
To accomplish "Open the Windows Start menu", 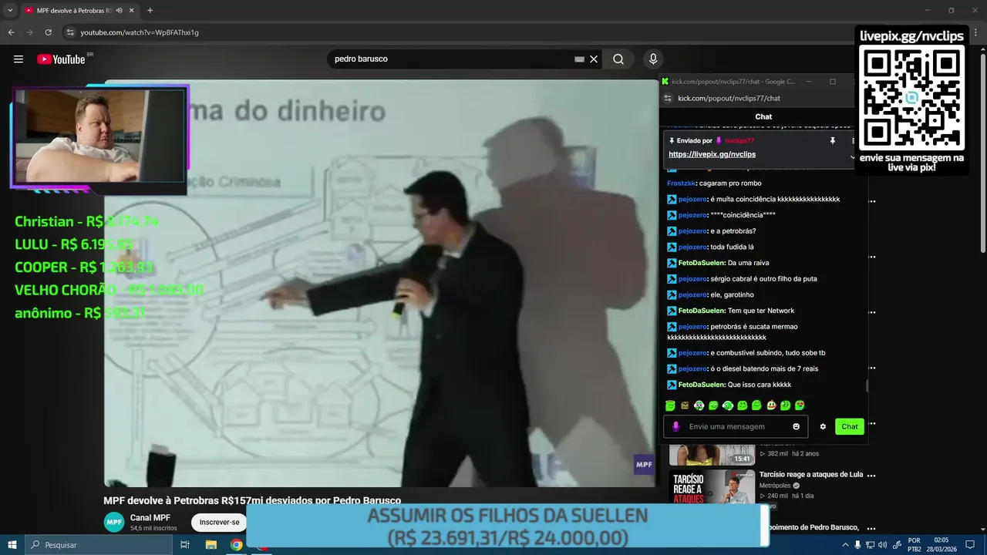I will tap(12, 545).
